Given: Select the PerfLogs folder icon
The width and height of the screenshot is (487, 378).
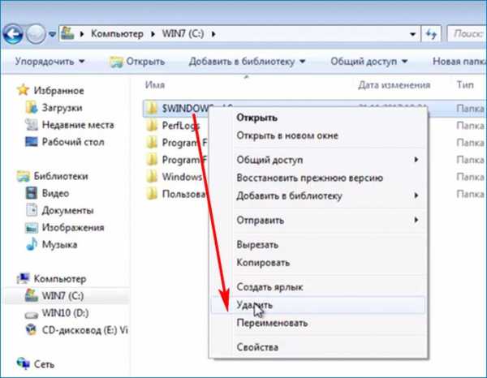Looking at the screenshot, I should 152,126.
